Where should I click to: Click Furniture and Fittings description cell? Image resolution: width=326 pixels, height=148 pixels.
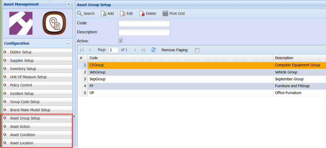[x=299, y=86]
